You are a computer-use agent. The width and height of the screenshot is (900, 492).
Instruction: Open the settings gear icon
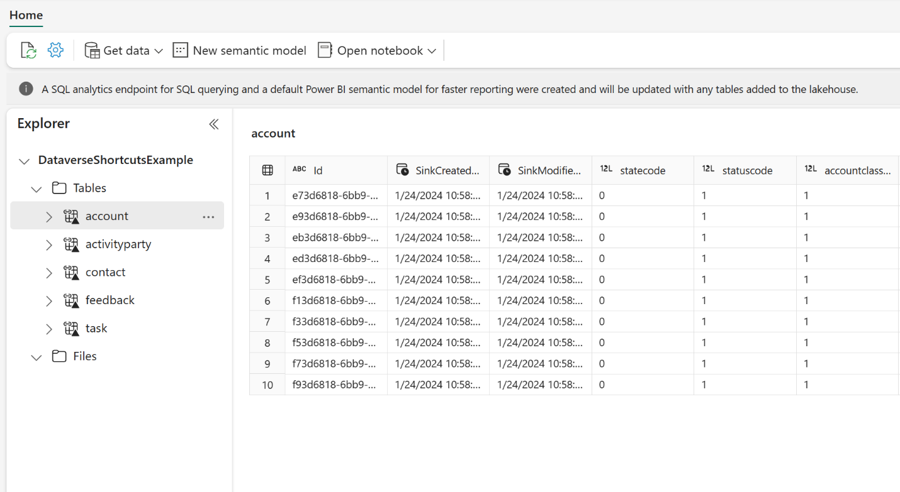(55, 50)
